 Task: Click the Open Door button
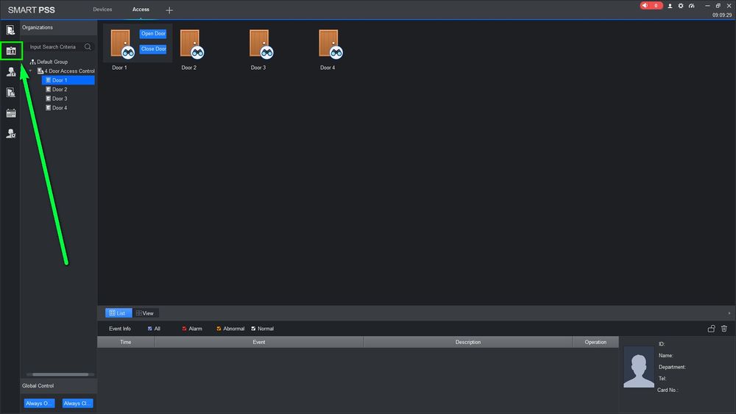tap(153, 34)
